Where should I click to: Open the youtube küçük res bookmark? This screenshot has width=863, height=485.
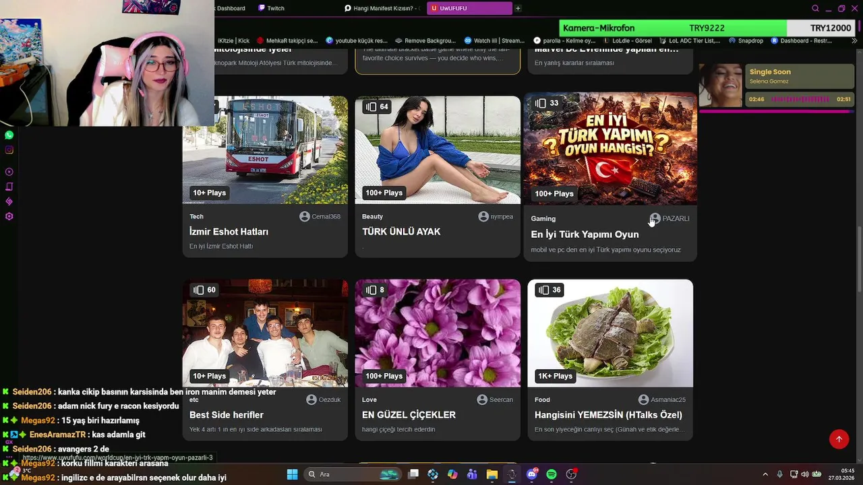357,40
